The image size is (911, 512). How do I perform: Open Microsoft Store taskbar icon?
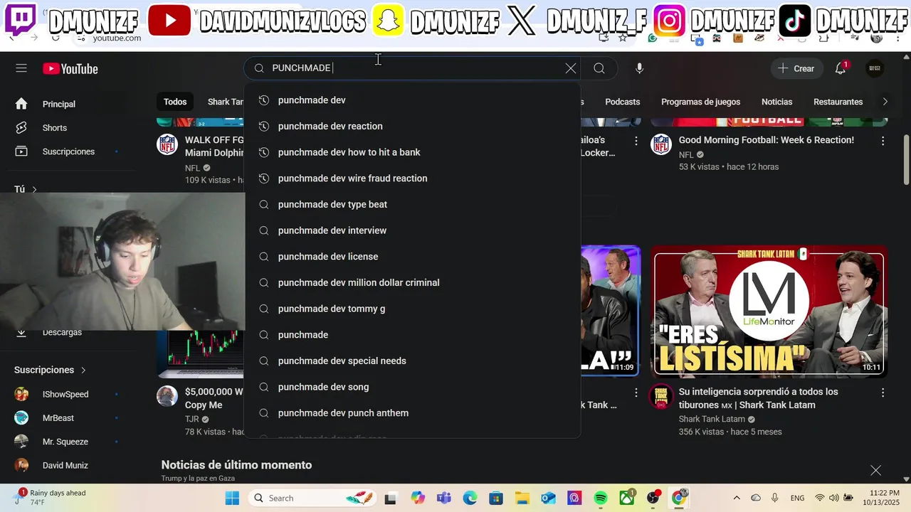pyautogui.click(x=496, y=498)
